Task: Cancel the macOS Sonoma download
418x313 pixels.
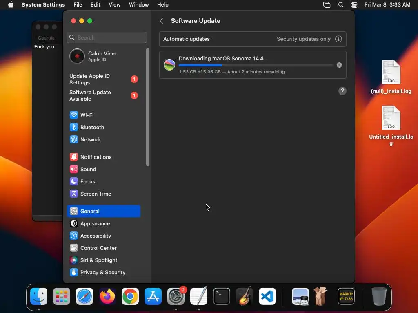Action: (x=339, y=65)
